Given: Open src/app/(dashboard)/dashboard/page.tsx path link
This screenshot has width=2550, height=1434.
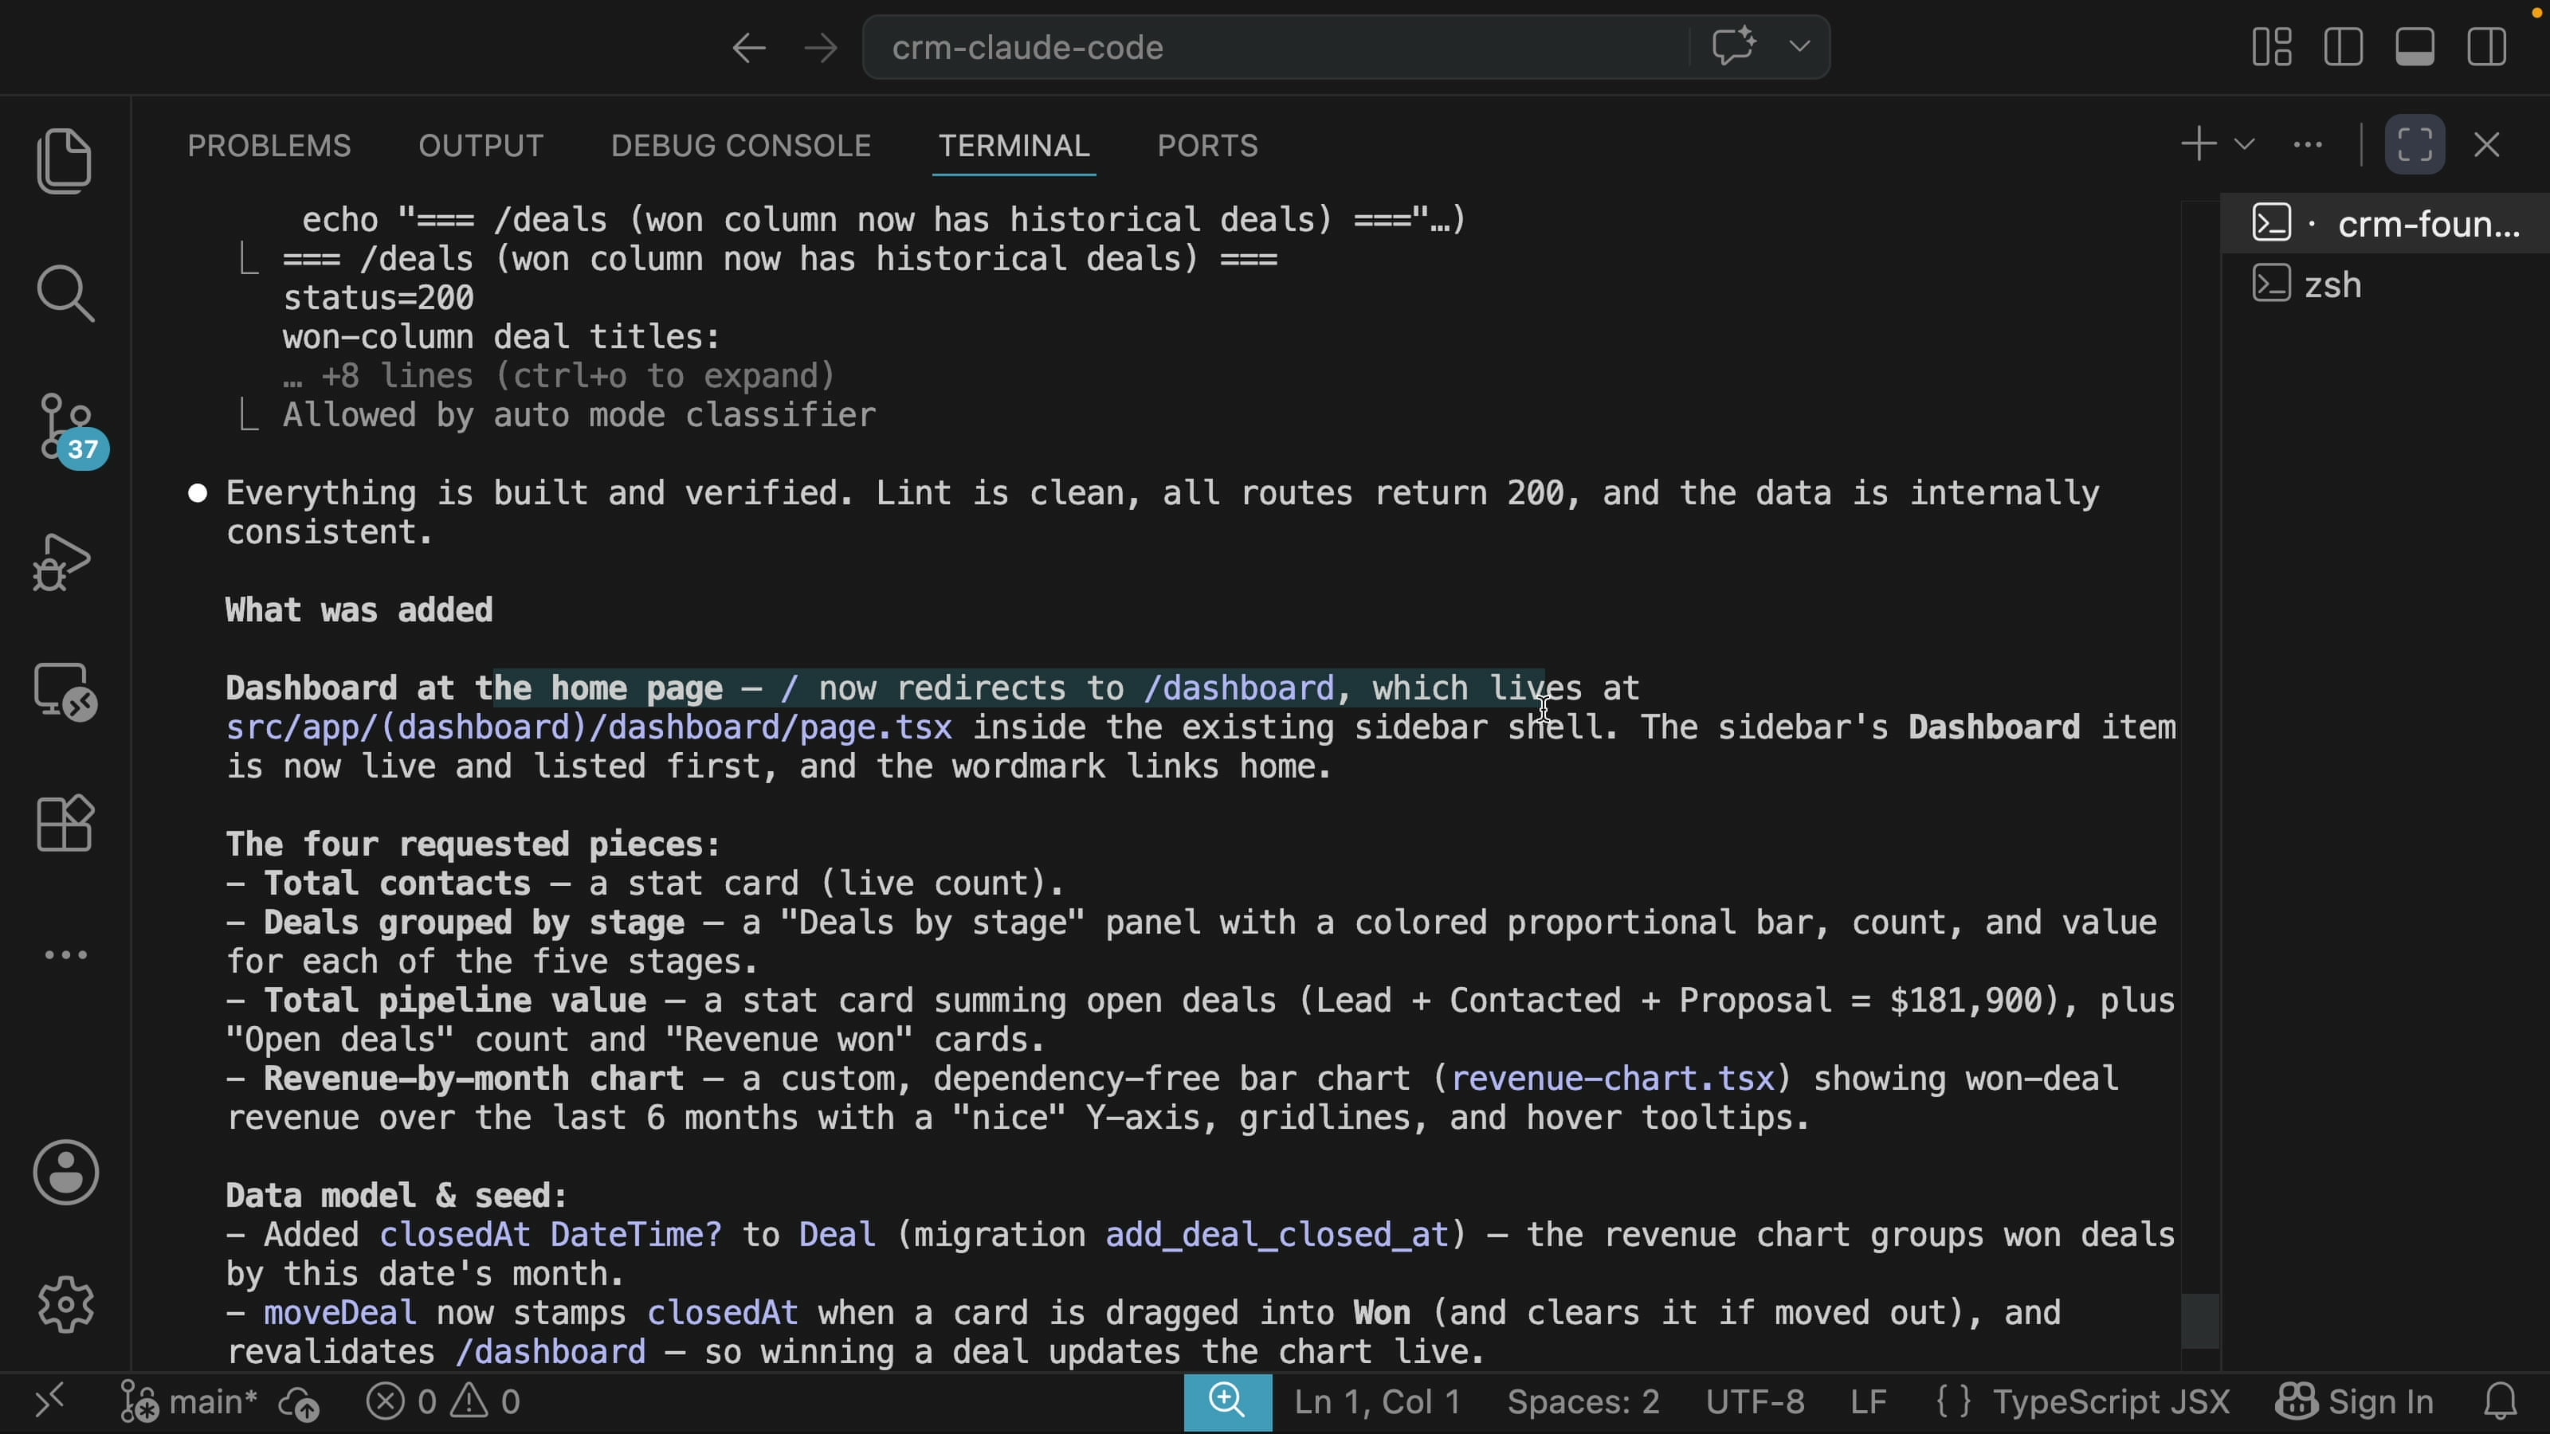Looking at the screenshot, I should click(589, 727).
